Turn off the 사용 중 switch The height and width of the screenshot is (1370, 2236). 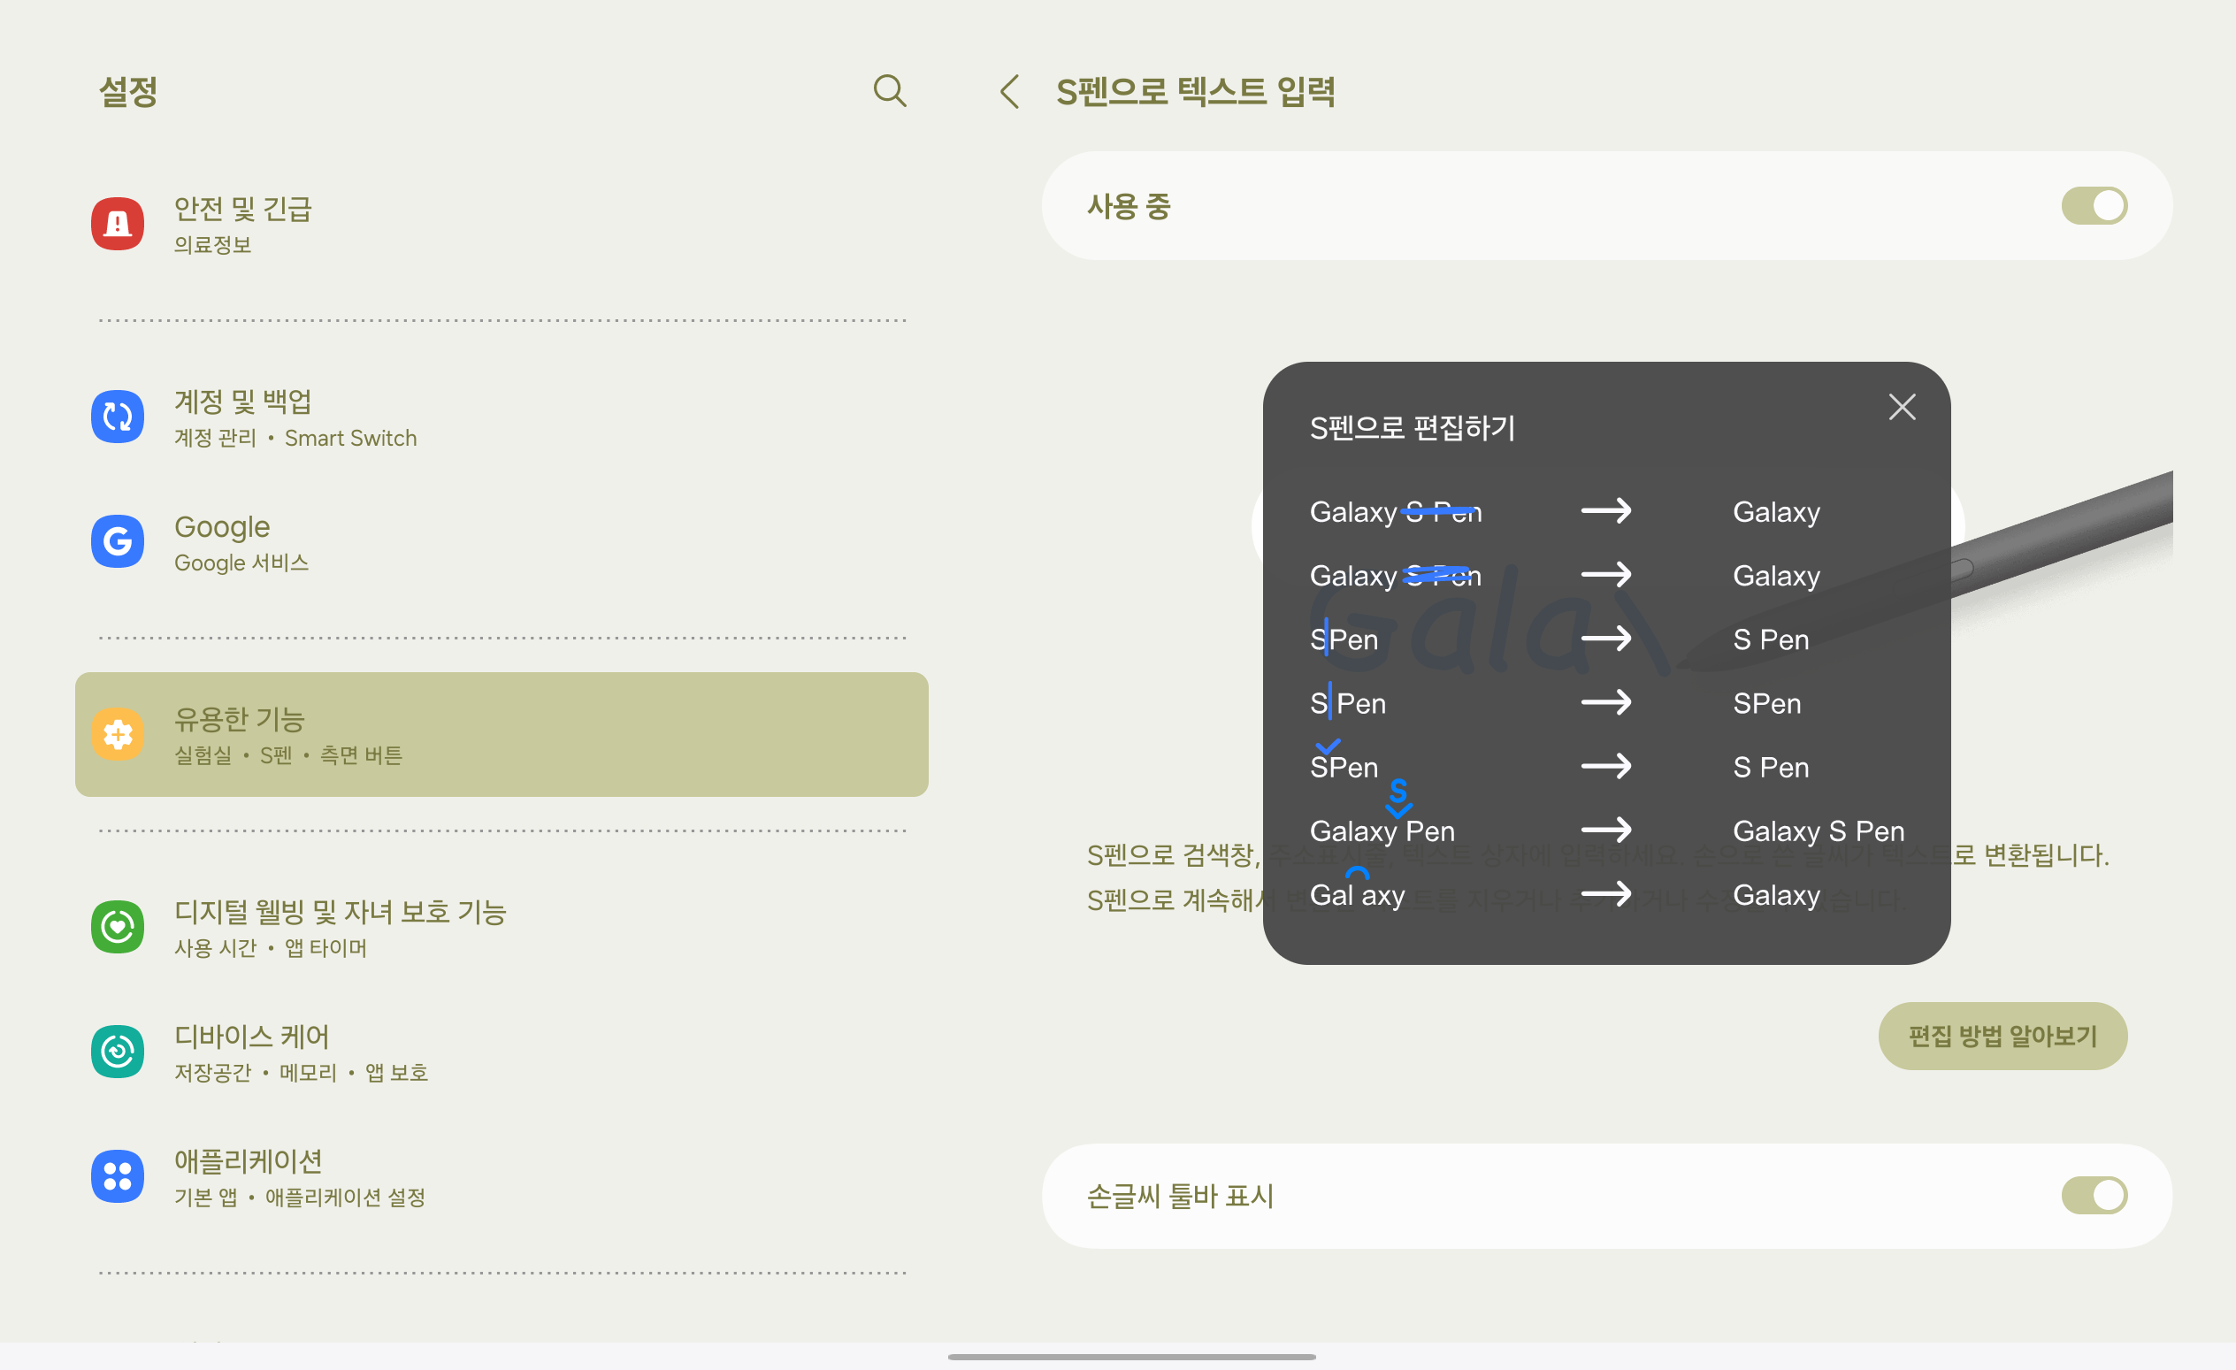2094,206
